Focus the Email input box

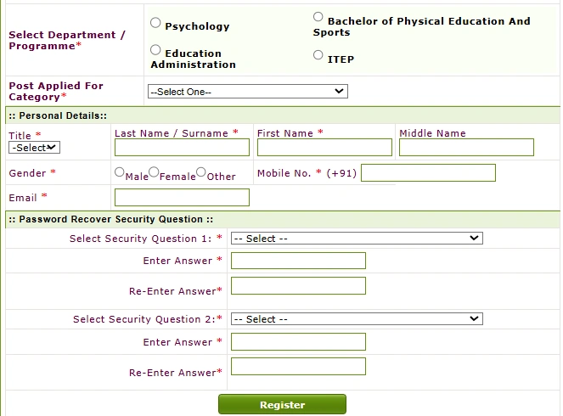(182, 198)
